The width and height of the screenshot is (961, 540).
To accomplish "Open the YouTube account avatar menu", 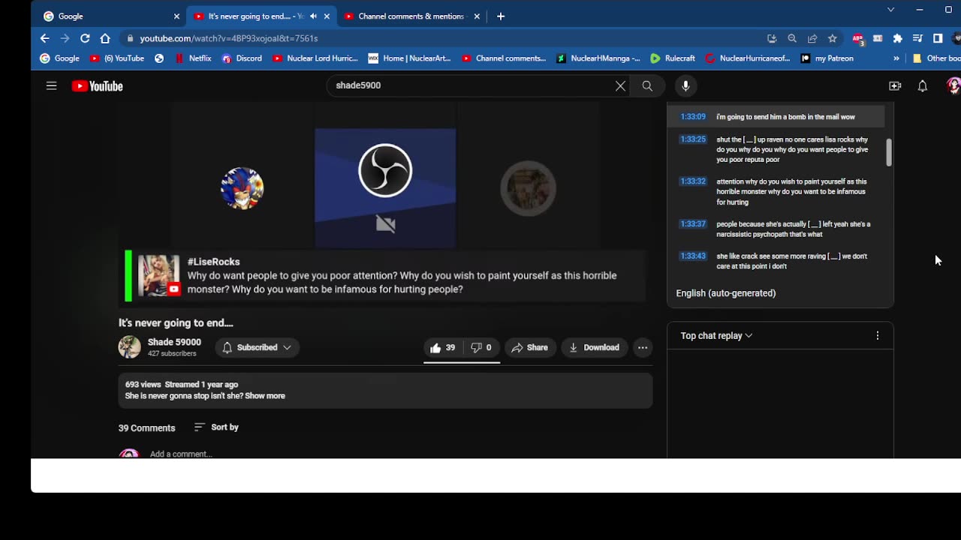I will pos(953,85).
